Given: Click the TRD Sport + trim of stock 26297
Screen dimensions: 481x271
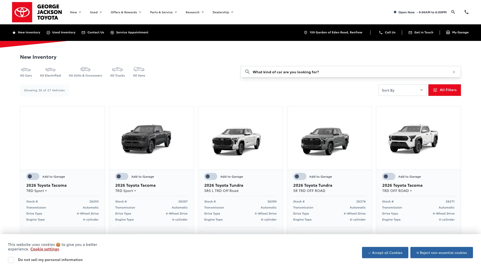Looking at the screenshot, I should coord(126,191).
